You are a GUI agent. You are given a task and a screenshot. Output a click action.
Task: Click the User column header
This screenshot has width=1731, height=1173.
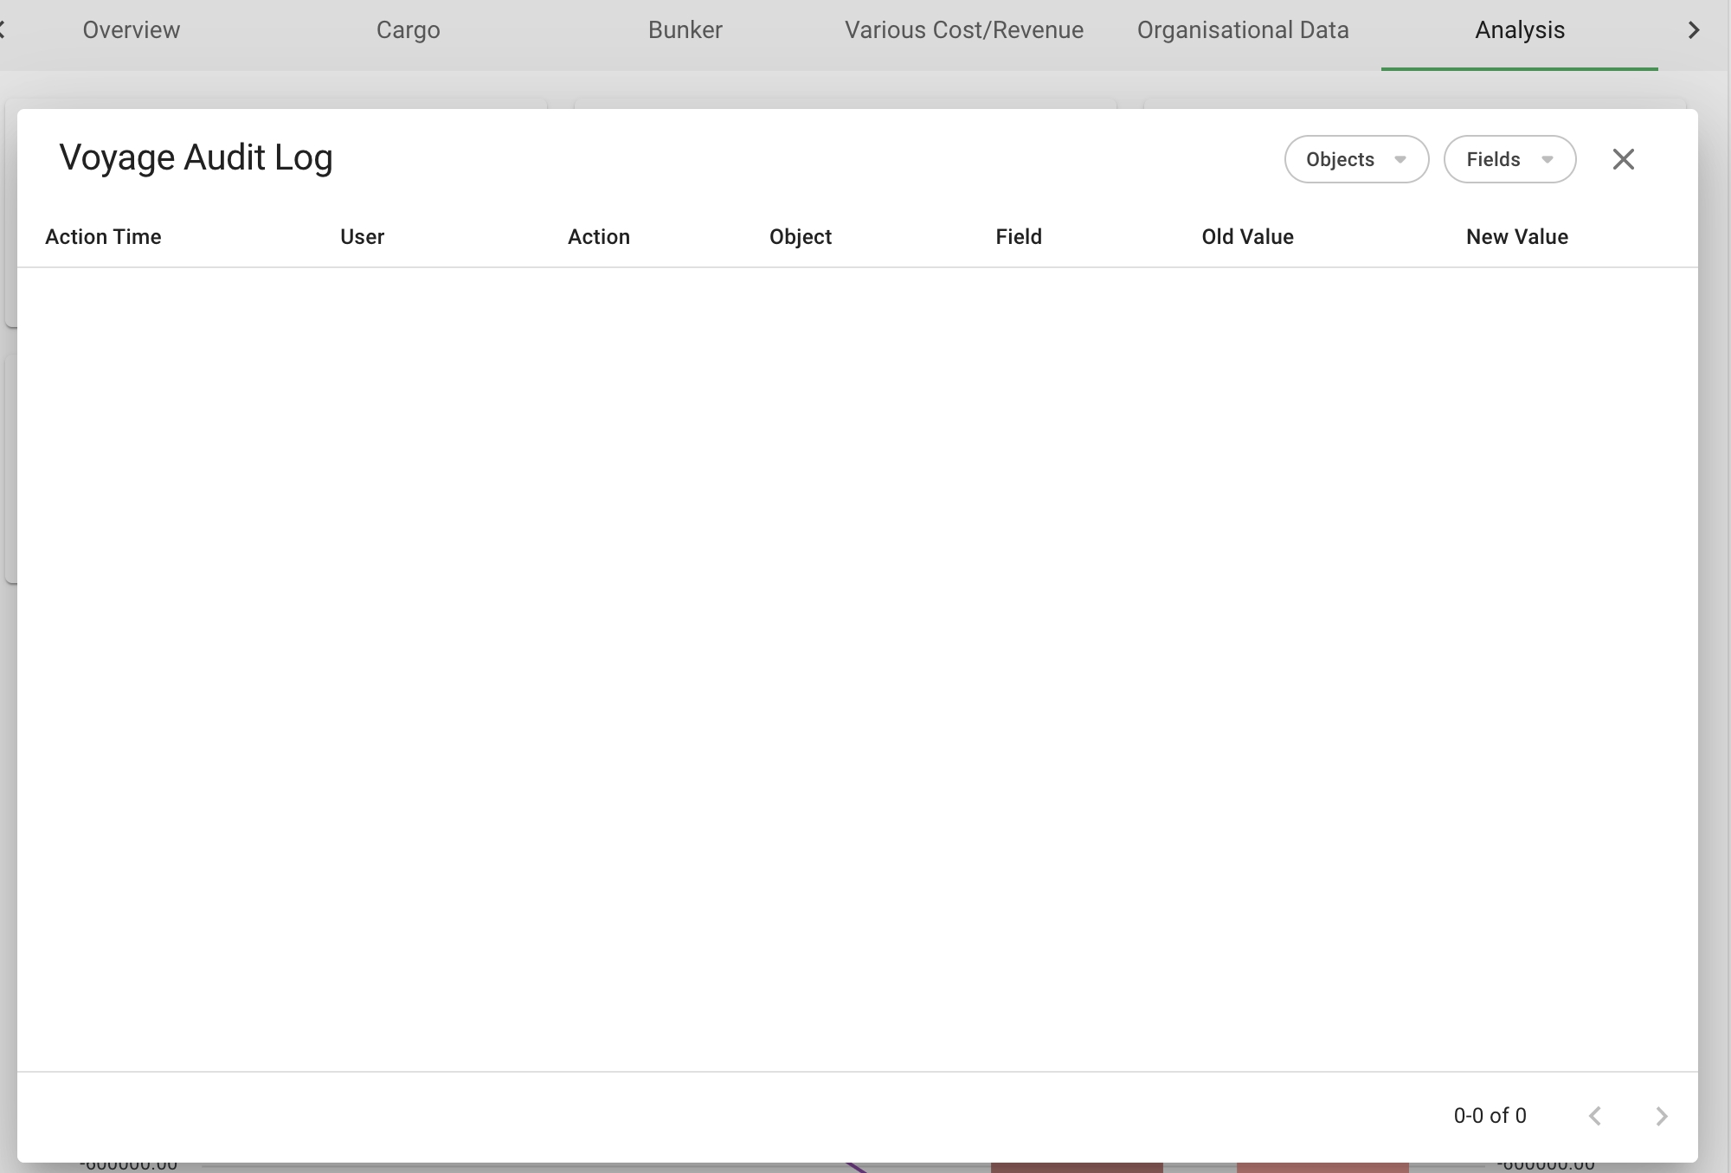pyautogui.click(x=362, y=237)
